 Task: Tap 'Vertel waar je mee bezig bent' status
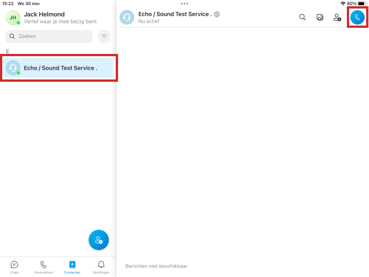click(x=60, y=22)
